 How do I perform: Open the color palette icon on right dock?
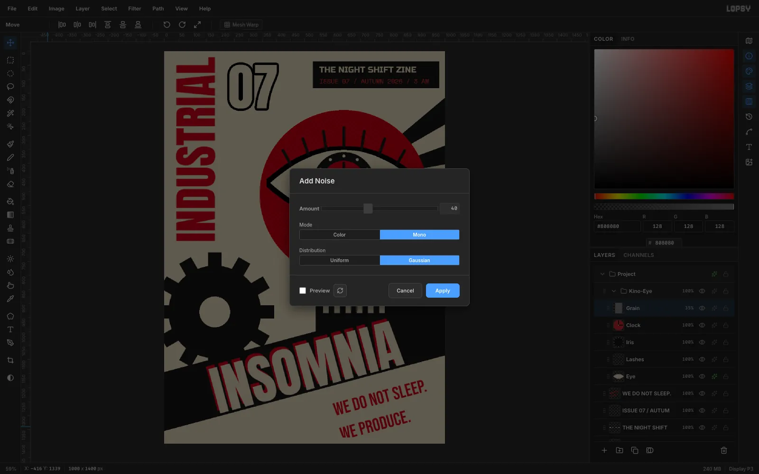point(749,71)
